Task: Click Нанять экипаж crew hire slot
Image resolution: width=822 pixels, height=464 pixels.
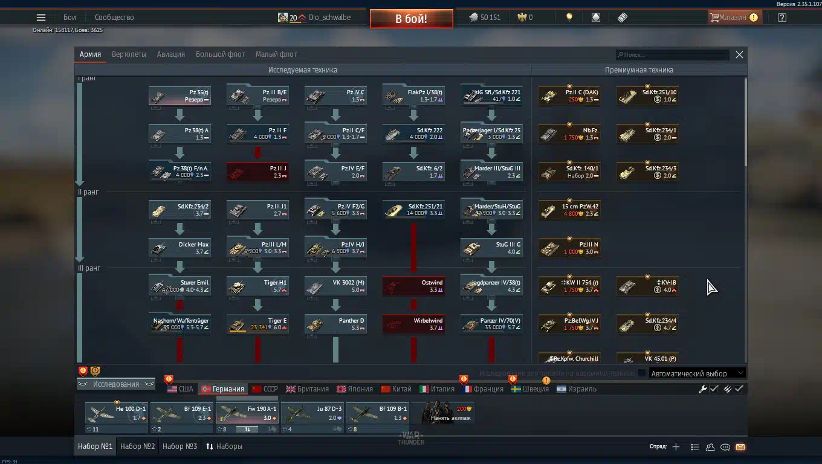Action: [x=443, y=413]
